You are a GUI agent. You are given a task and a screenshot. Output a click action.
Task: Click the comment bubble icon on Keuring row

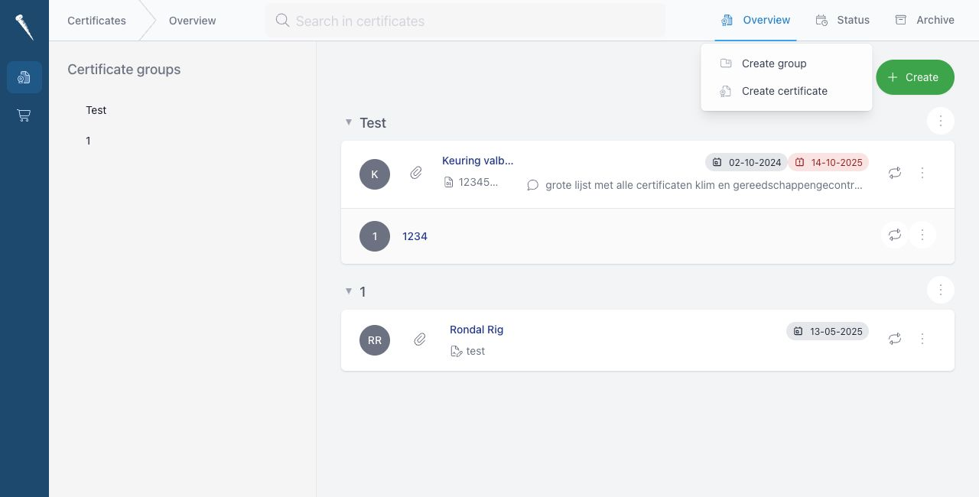pos(533,185)
